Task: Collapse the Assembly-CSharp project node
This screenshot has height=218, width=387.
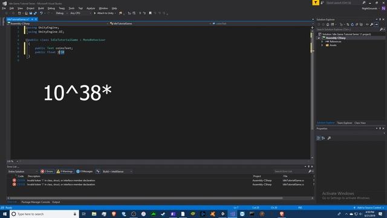Action: pyautogui.click(x=319, y=38)
